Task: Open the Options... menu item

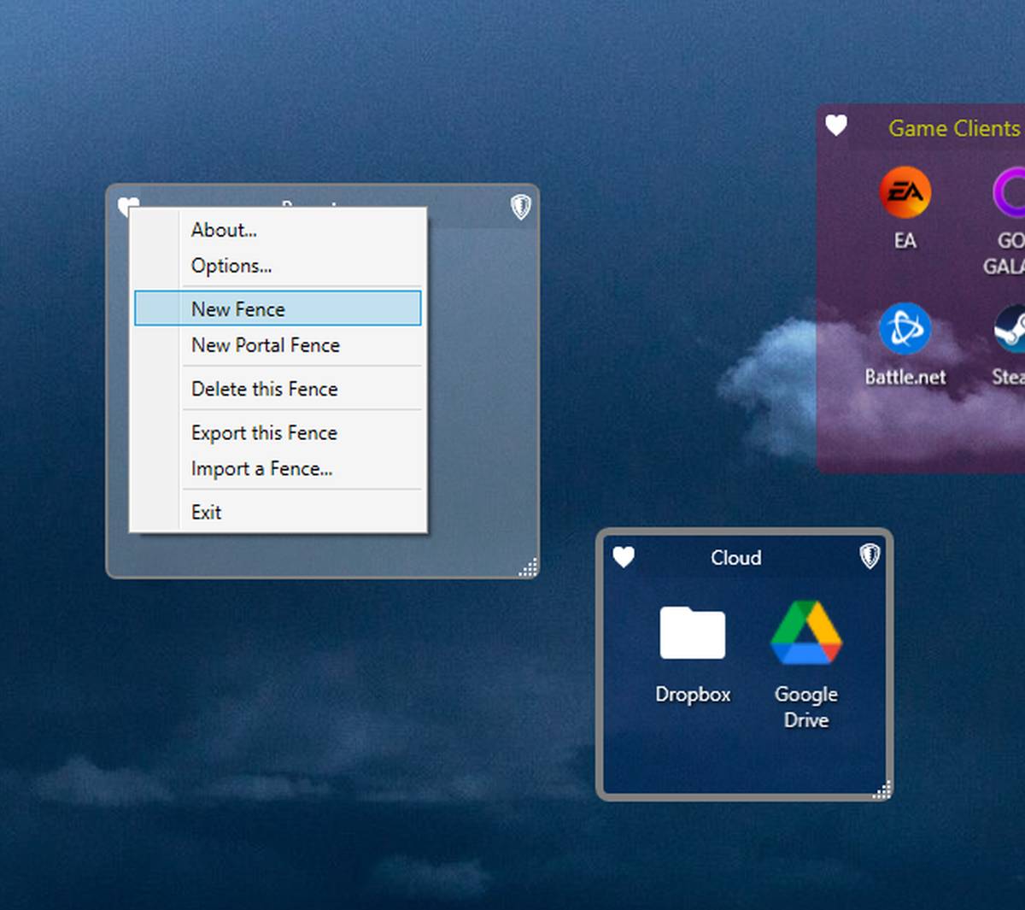Action: pos(231,266)
